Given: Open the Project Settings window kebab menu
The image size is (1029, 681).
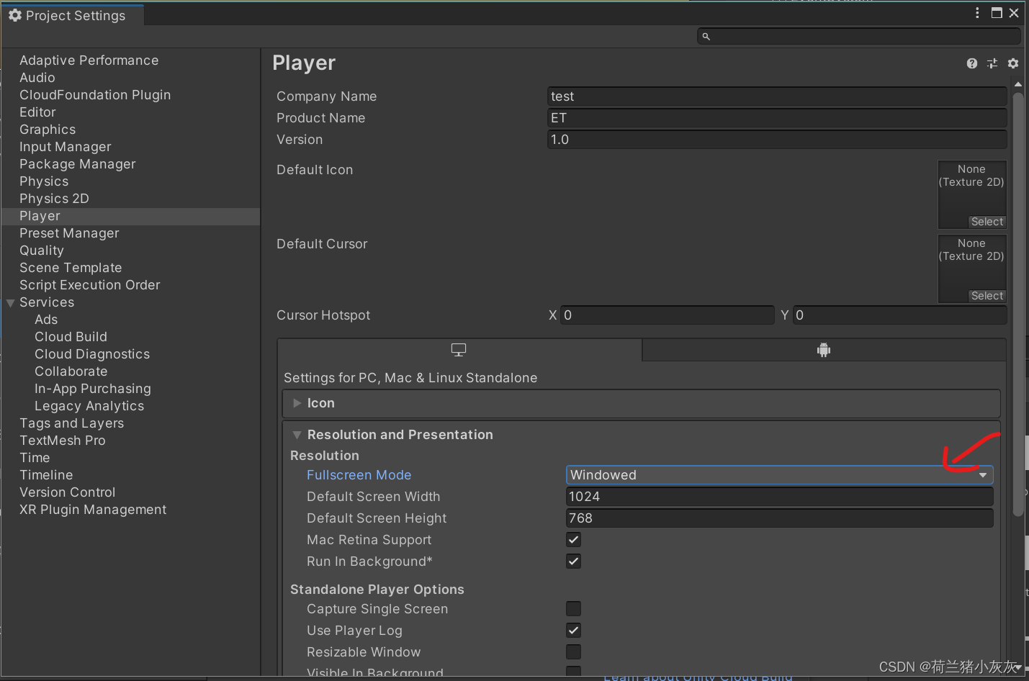Looking at the screenshot, I should pyautogui.click(x=977, y=13).
